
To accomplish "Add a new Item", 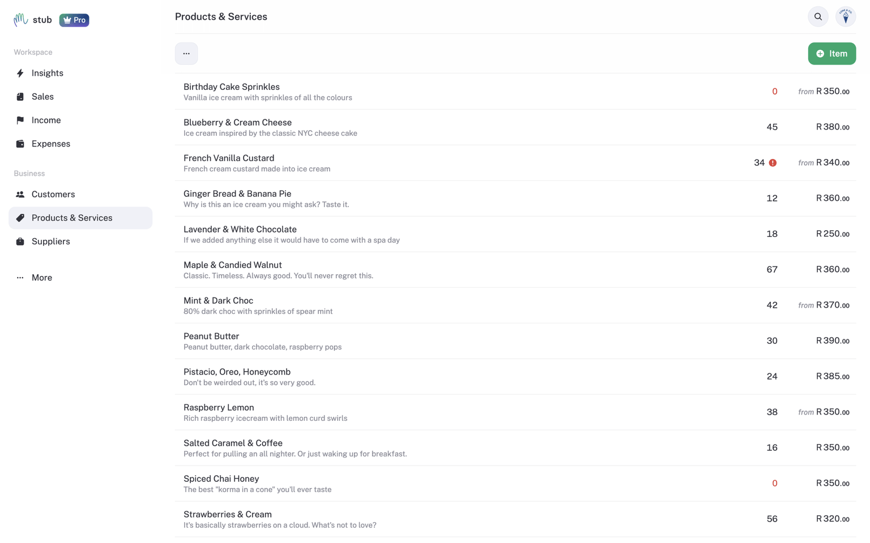I will pos(831,54).
